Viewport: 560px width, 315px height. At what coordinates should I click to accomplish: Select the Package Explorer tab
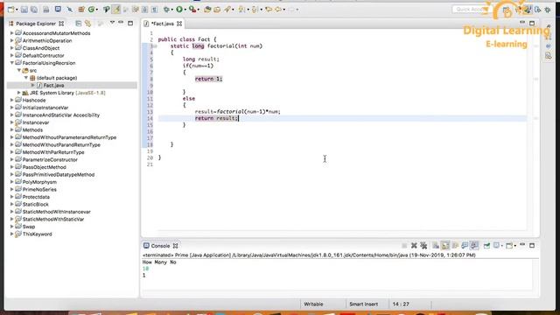click(x=36, y=24)
